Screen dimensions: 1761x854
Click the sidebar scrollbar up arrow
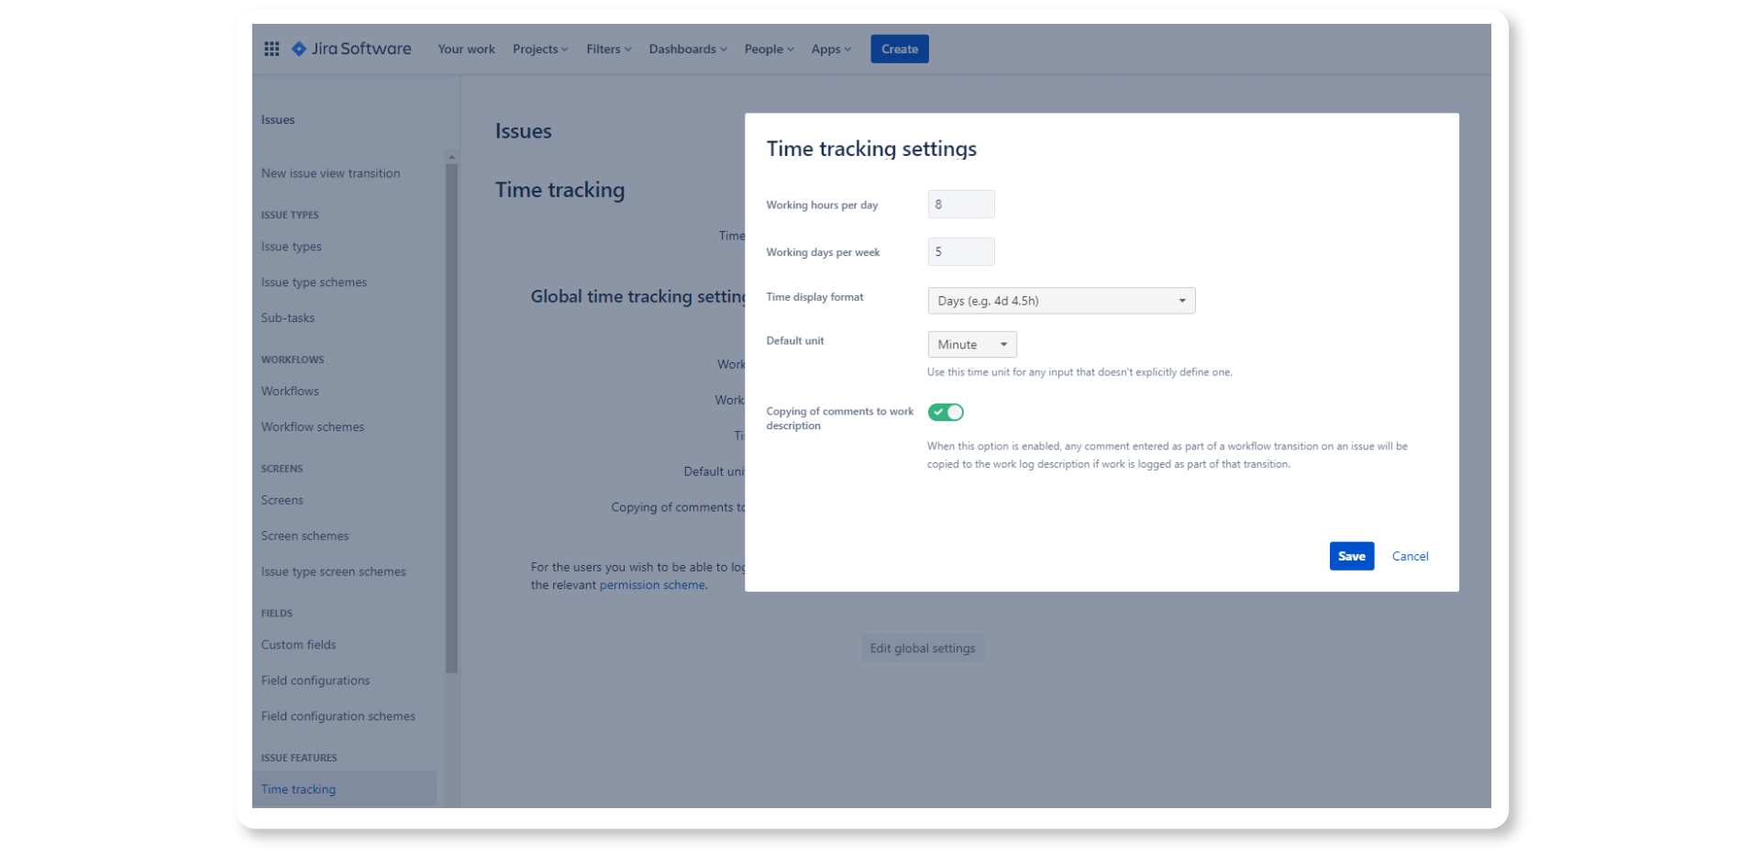(x=451, y=157)
